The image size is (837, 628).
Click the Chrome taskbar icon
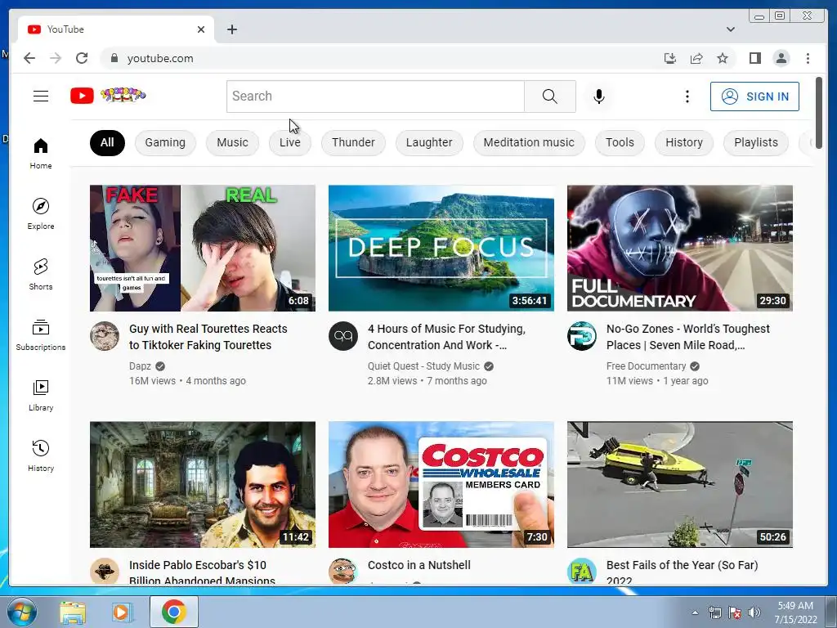pyautogui.click(x=173, y=612)
